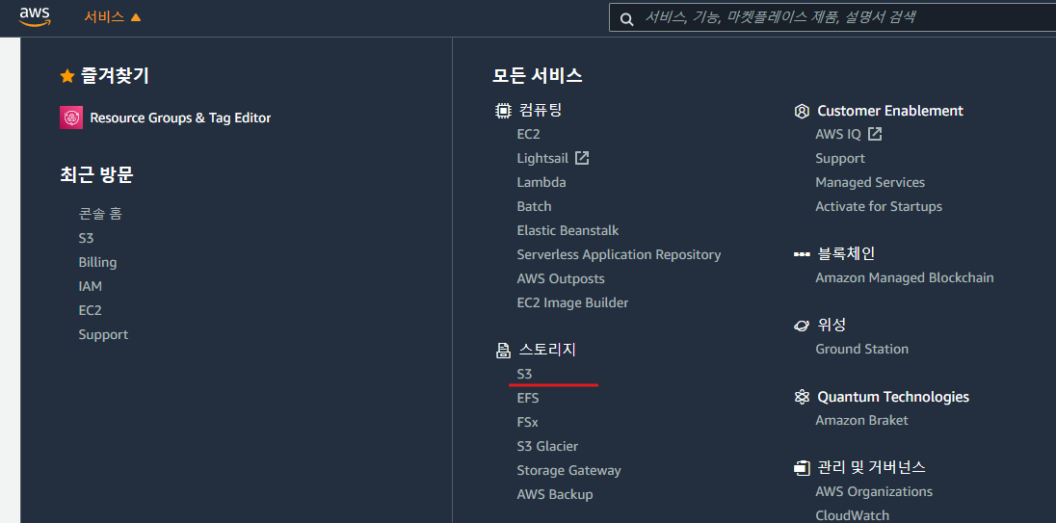Open AWS Organizations service

point(874,491)
